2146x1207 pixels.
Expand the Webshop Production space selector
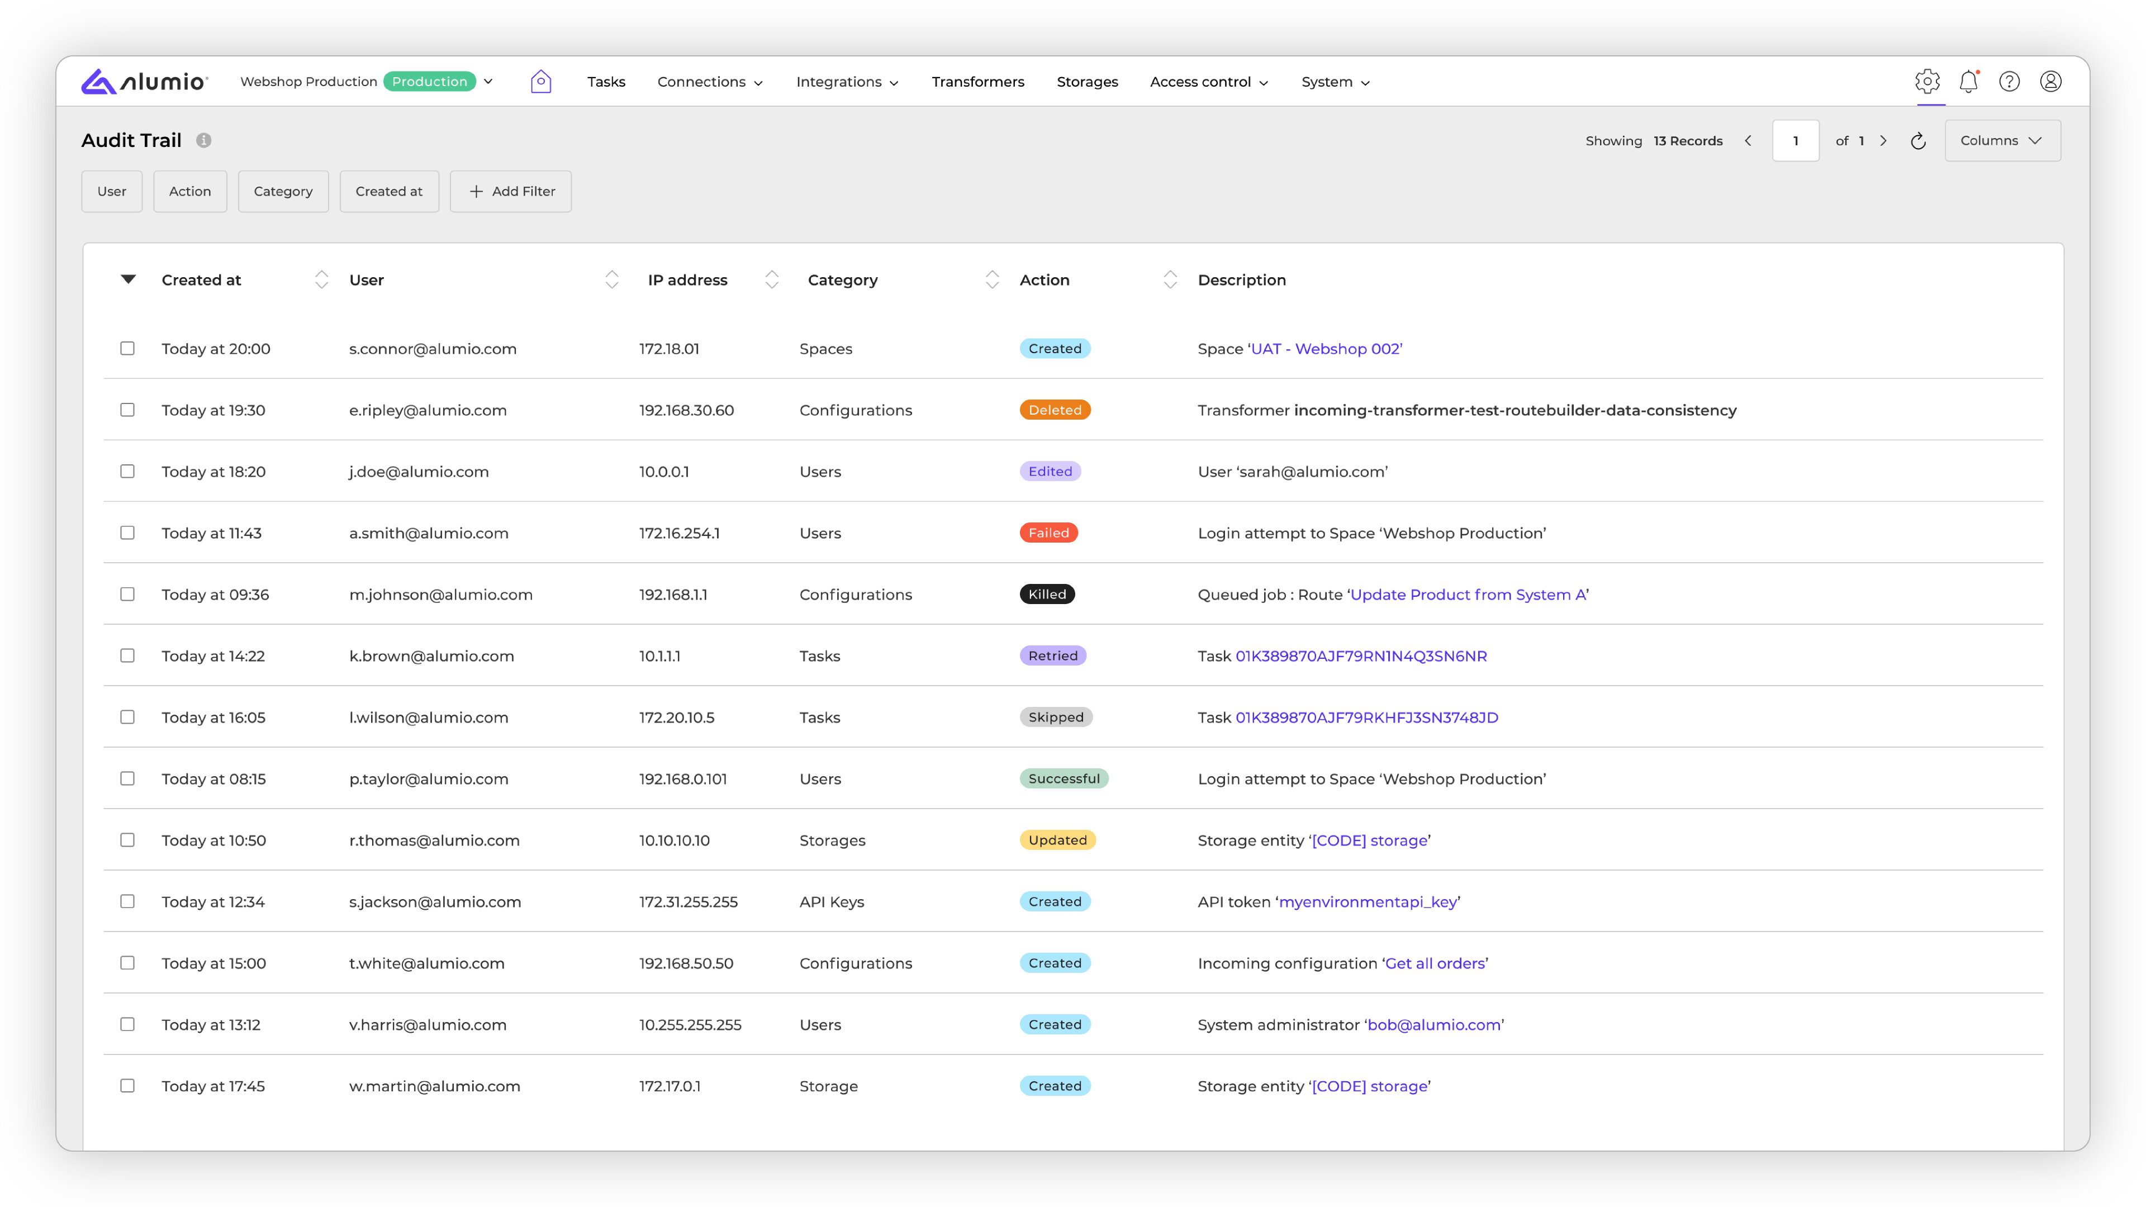coord(489,82)
